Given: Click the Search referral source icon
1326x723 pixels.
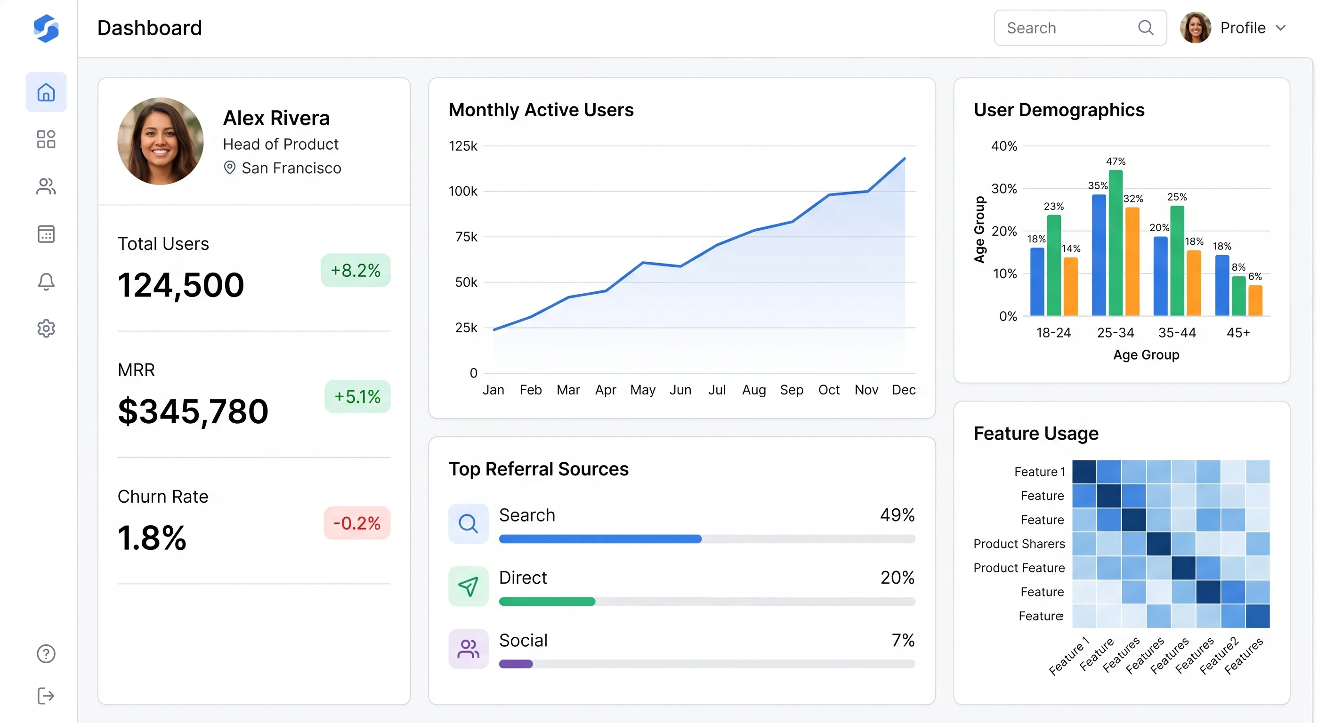Looking at the screenshot, I should [468, 523].
